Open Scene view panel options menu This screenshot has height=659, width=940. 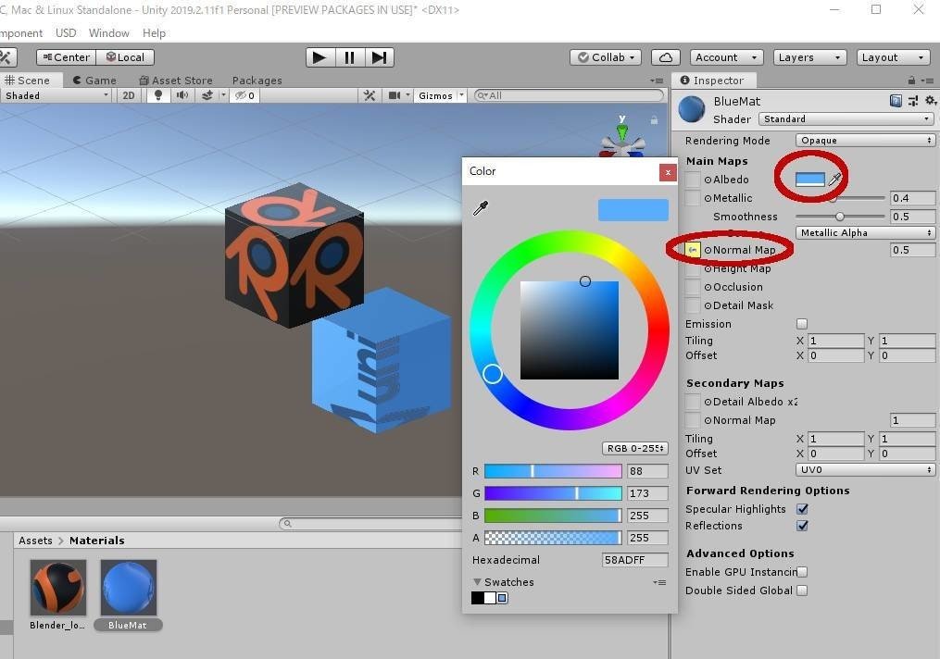tap(657, 81)
